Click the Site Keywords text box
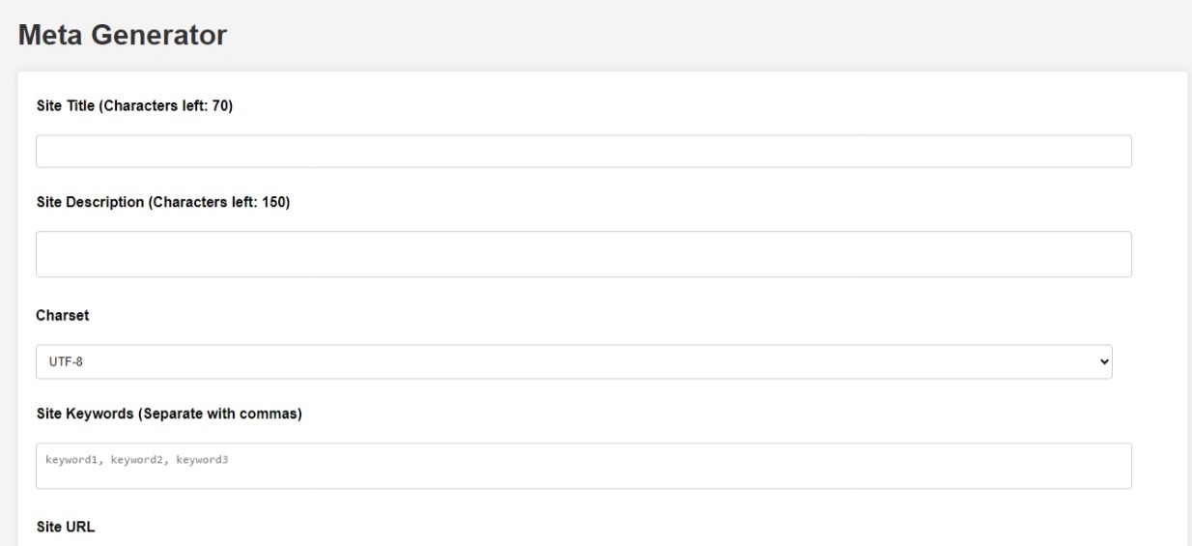Image resolution: width=1192 pixels, height=546 pixels. (583, 466)
